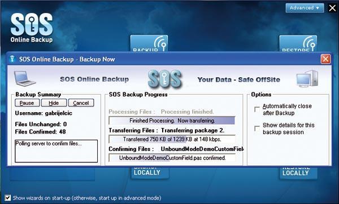Viewport: 339px width, 204px height.
Task: Click the Polling server status text box
Action: click(56, 151)
